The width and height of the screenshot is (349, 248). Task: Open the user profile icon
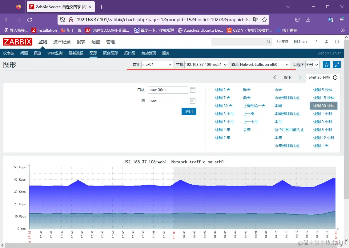pyautogui.click(x=327, y=42)
